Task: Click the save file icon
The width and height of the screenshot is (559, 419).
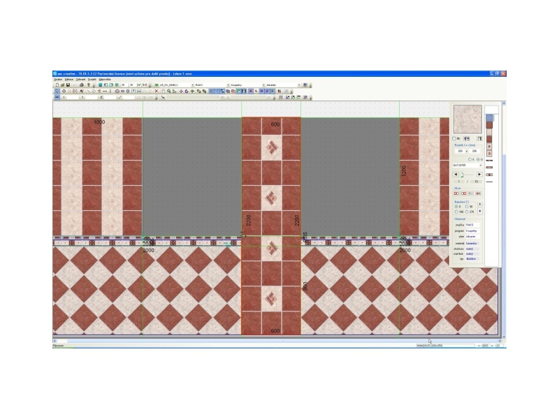Action: (x=68, y=85)
